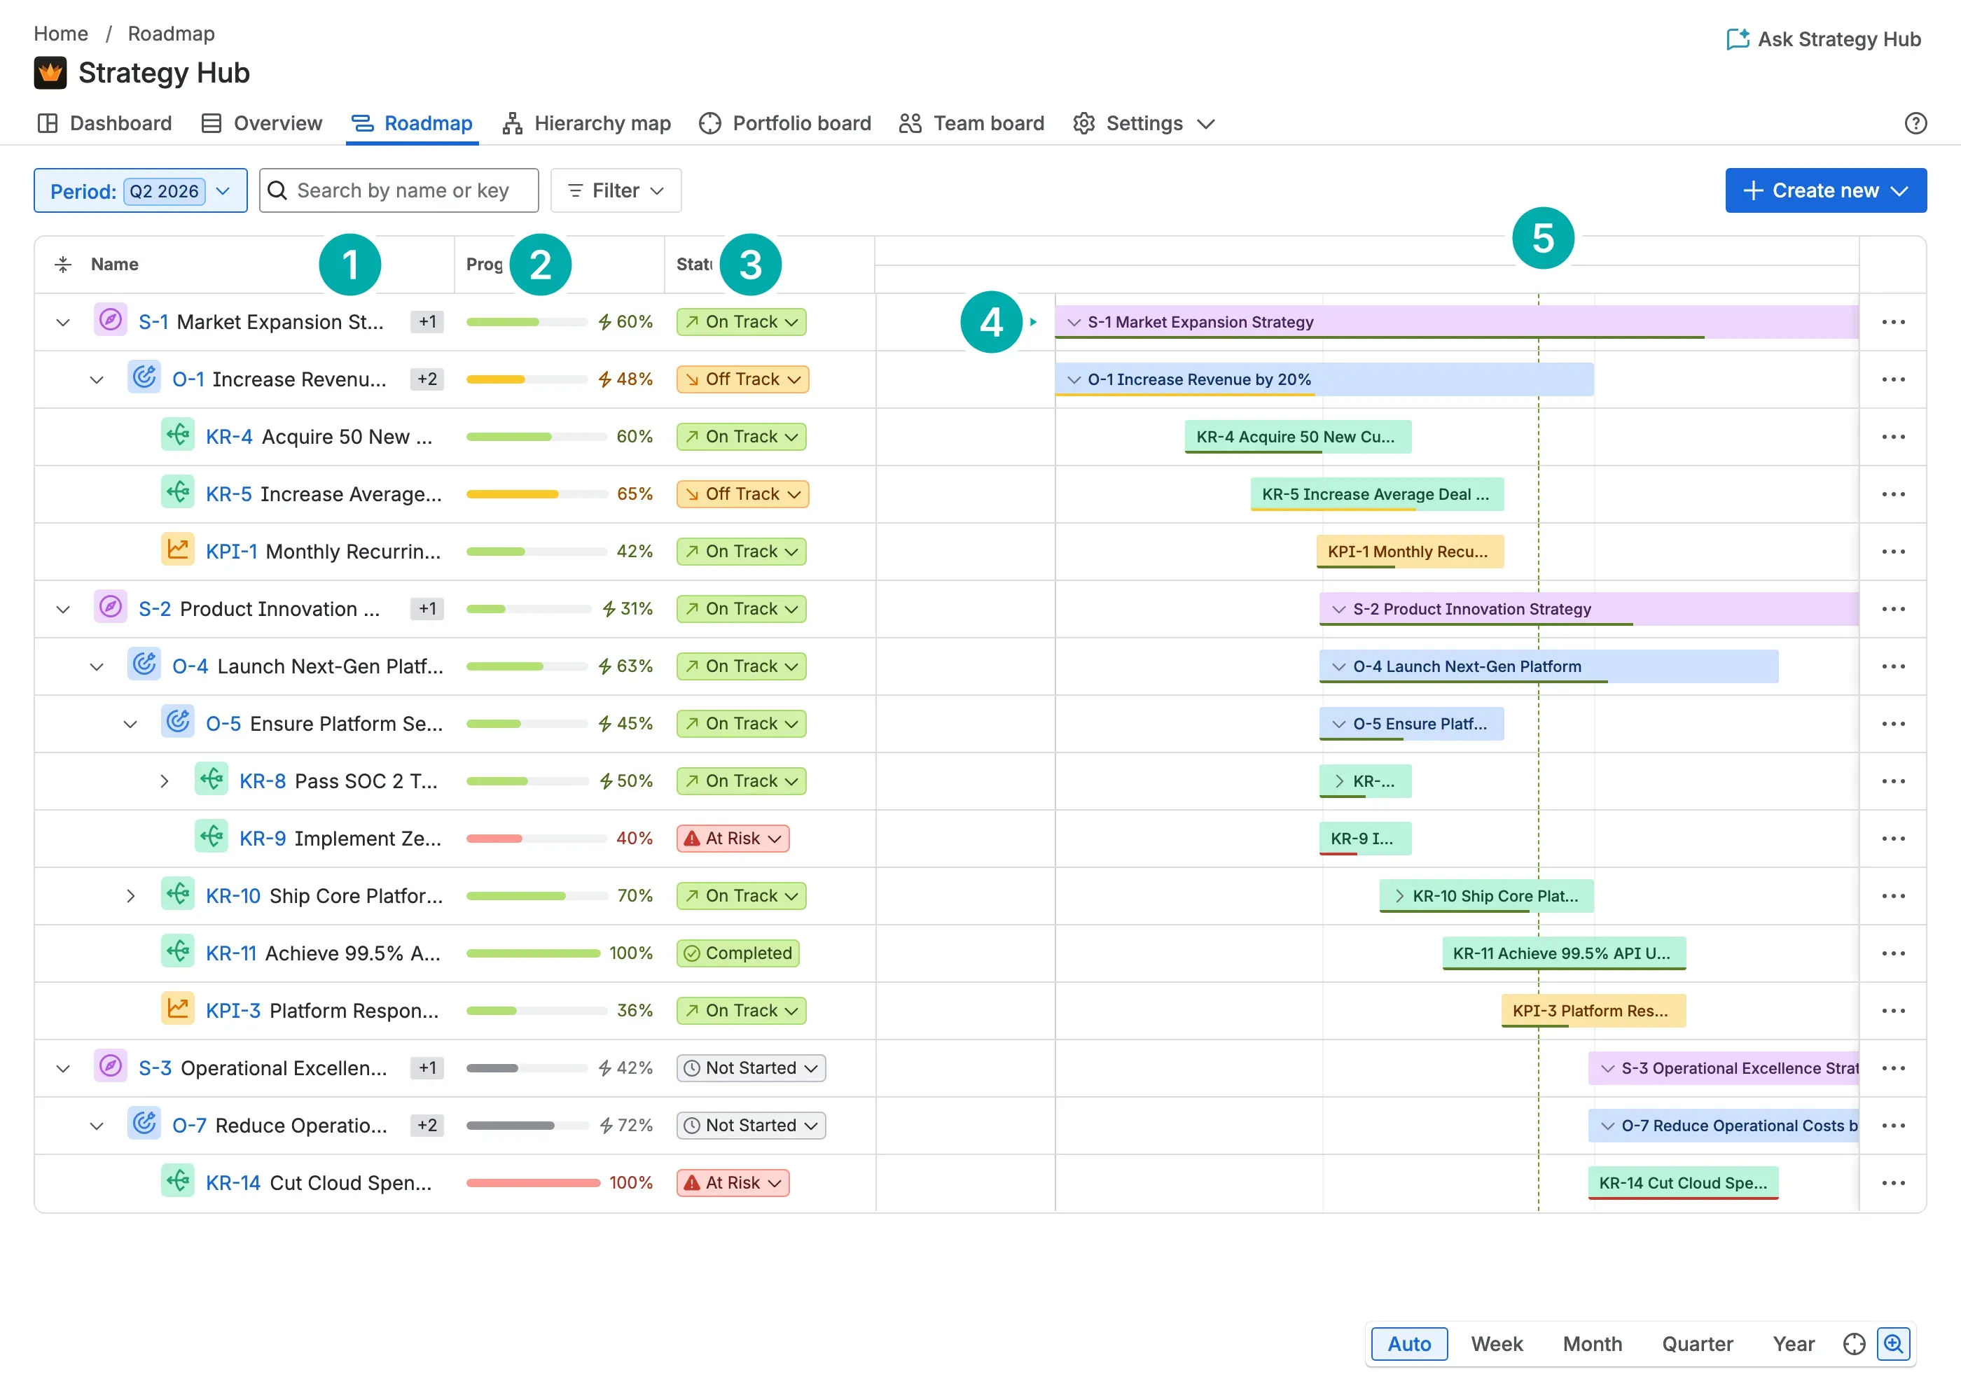Open the Period Q2 2026 dropdown
The height and width of the screenshot is (1400, 1961).
(x=141, y=190)
